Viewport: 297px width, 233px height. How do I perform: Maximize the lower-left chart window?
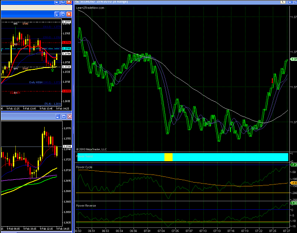tap(64, 116)
